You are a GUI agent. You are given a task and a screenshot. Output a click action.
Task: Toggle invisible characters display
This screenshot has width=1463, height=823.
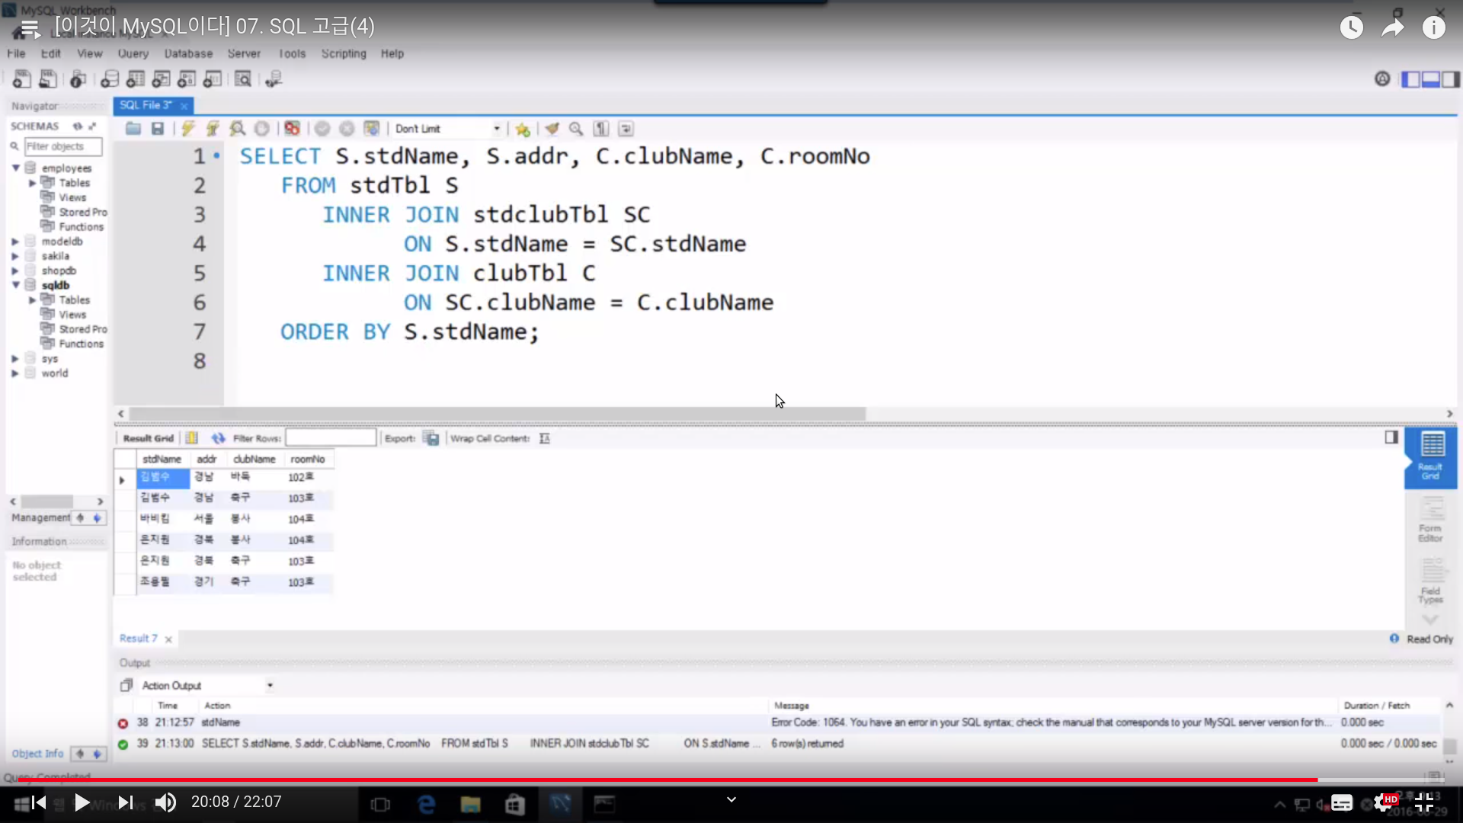601,129
